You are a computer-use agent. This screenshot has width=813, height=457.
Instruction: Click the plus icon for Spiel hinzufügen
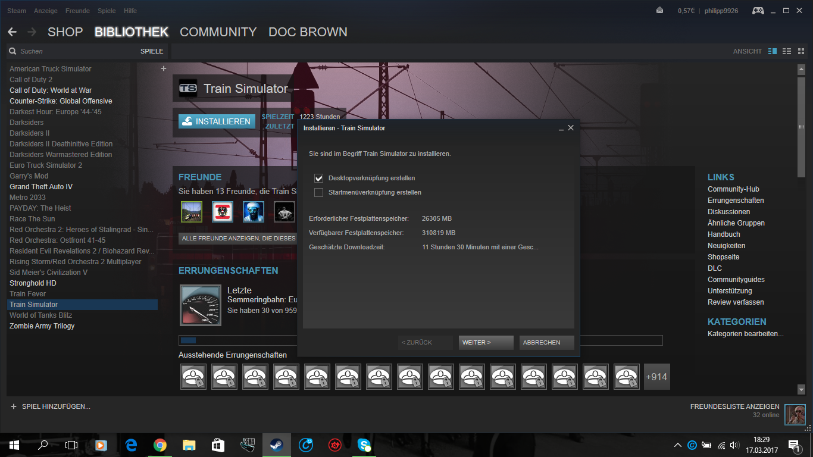[x=13, y=406]
